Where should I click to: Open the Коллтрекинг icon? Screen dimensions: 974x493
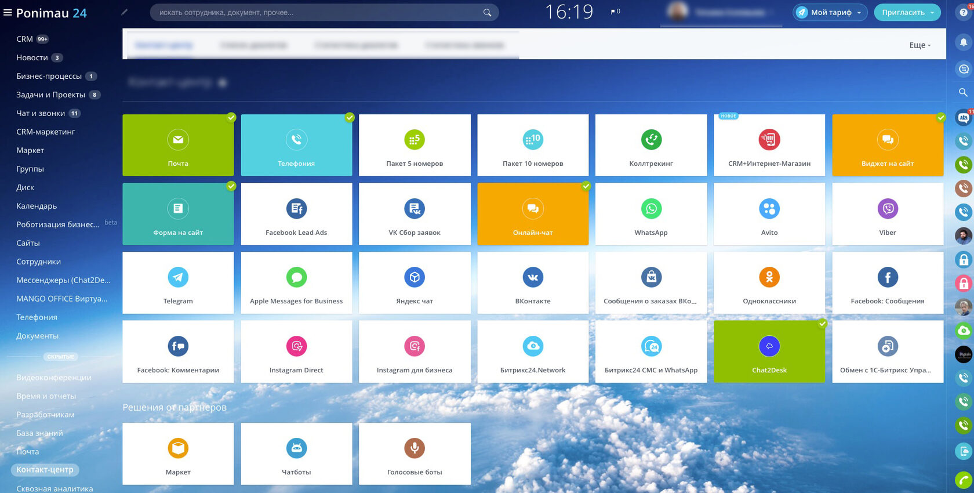(651, 140)
